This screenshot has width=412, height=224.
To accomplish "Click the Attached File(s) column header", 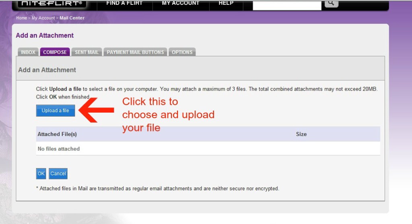I will 57,134.
